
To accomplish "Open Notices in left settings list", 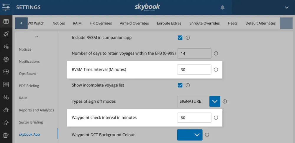I will click(x=25, y=49).
